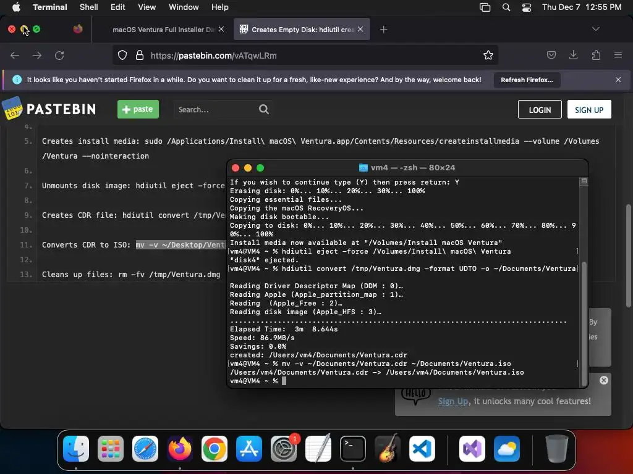Close the Creates Empty Disk tab
633x474 pixels.
click(360, 29)
